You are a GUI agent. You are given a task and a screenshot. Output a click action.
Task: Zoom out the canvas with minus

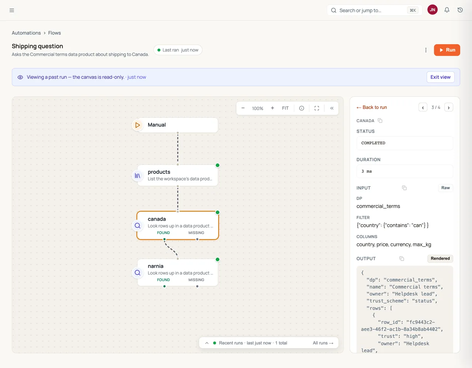243,108
